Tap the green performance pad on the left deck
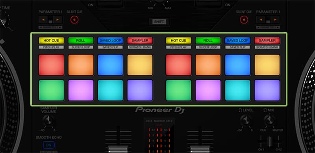The width and height of the screenshot is (315, 153). (x=51, y=90)
